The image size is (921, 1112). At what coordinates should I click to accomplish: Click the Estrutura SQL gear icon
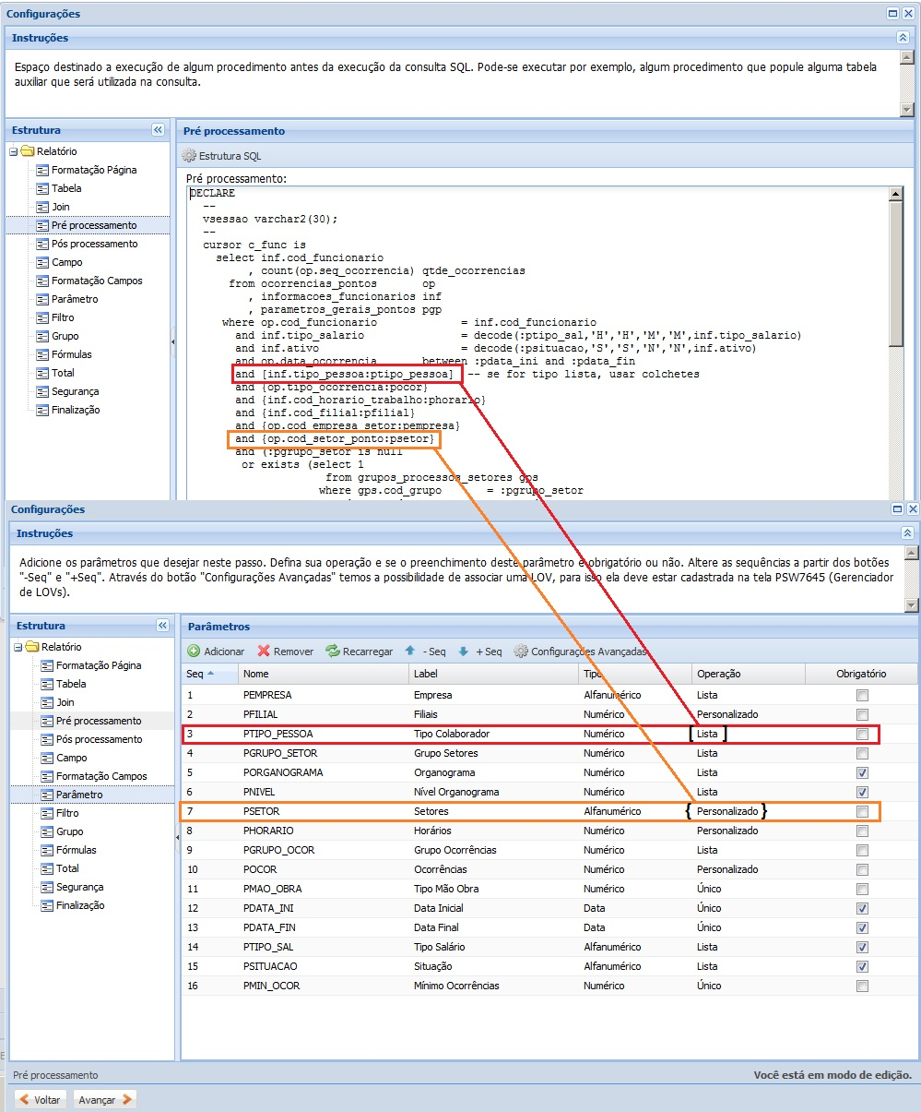click(190, 156)
